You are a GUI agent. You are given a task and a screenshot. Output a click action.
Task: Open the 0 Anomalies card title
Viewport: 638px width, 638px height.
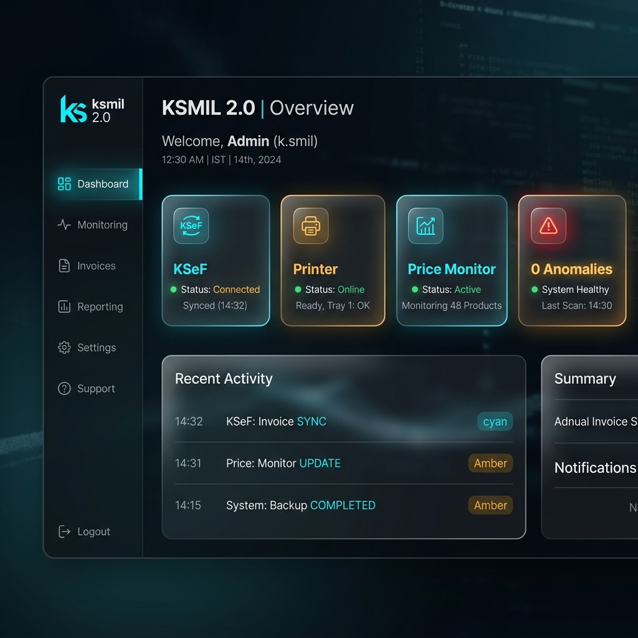(572, 269)
